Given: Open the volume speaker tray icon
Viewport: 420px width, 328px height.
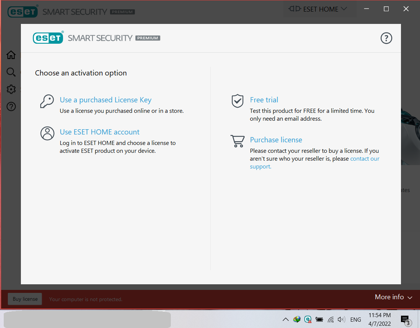Looking at the screenshot, I should coord(341,319).
